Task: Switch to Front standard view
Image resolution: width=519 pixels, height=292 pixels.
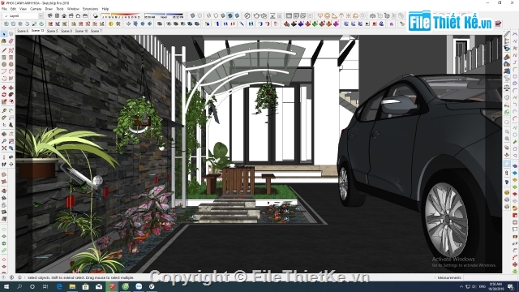Action: click(64, 15)
